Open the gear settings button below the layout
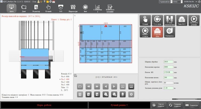The image size is (201, 109). [x=131, y=94]
